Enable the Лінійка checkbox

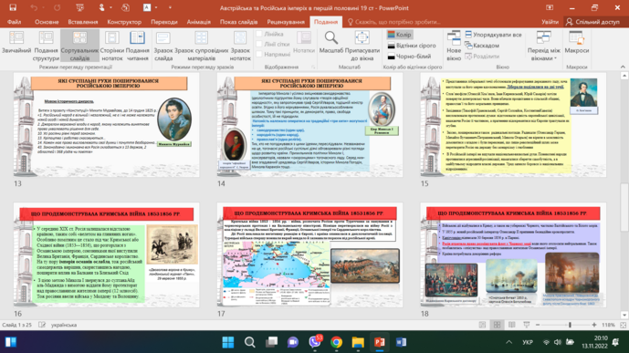(x=259, y=34)
